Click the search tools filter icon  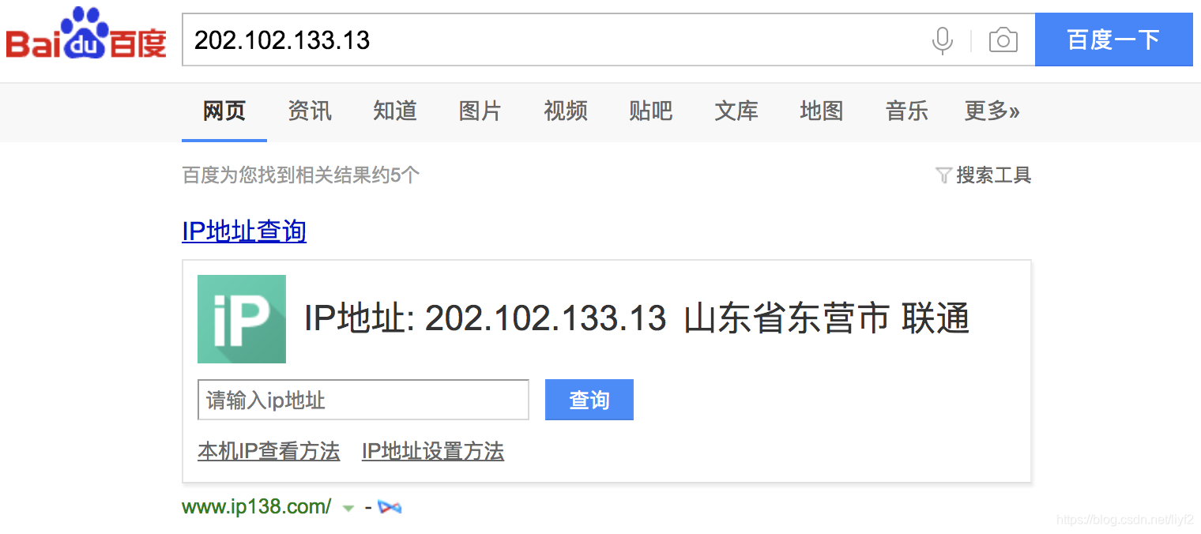tap(943, 175)
